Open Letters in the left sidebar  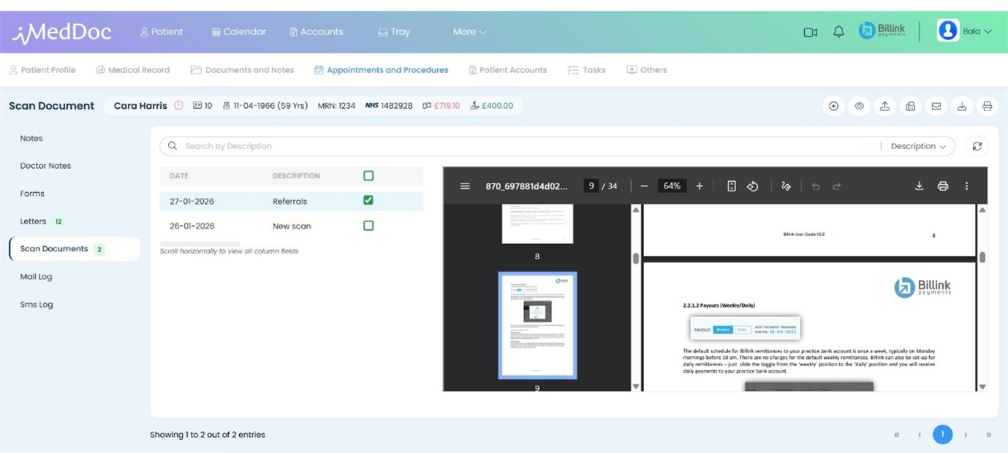(34, 221)
